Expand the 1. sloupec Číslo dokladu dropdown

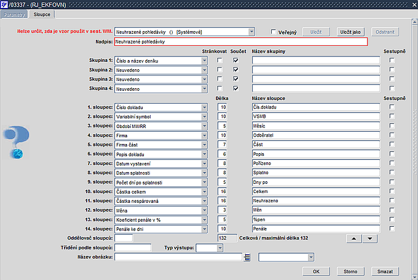(x=204, y=107)
